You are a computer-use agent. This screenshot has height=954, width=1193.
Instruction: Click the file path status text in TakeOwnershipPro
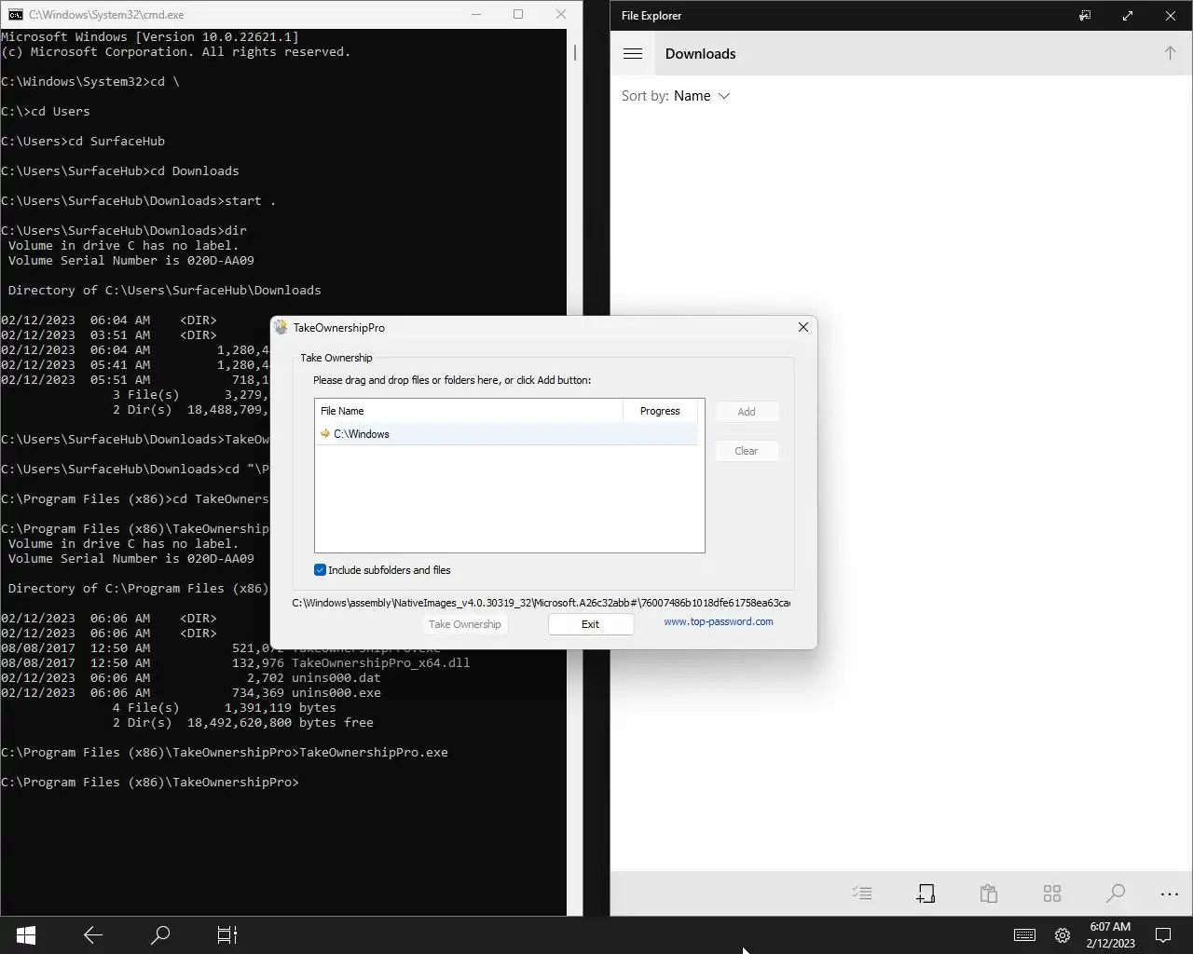point(542,603)
